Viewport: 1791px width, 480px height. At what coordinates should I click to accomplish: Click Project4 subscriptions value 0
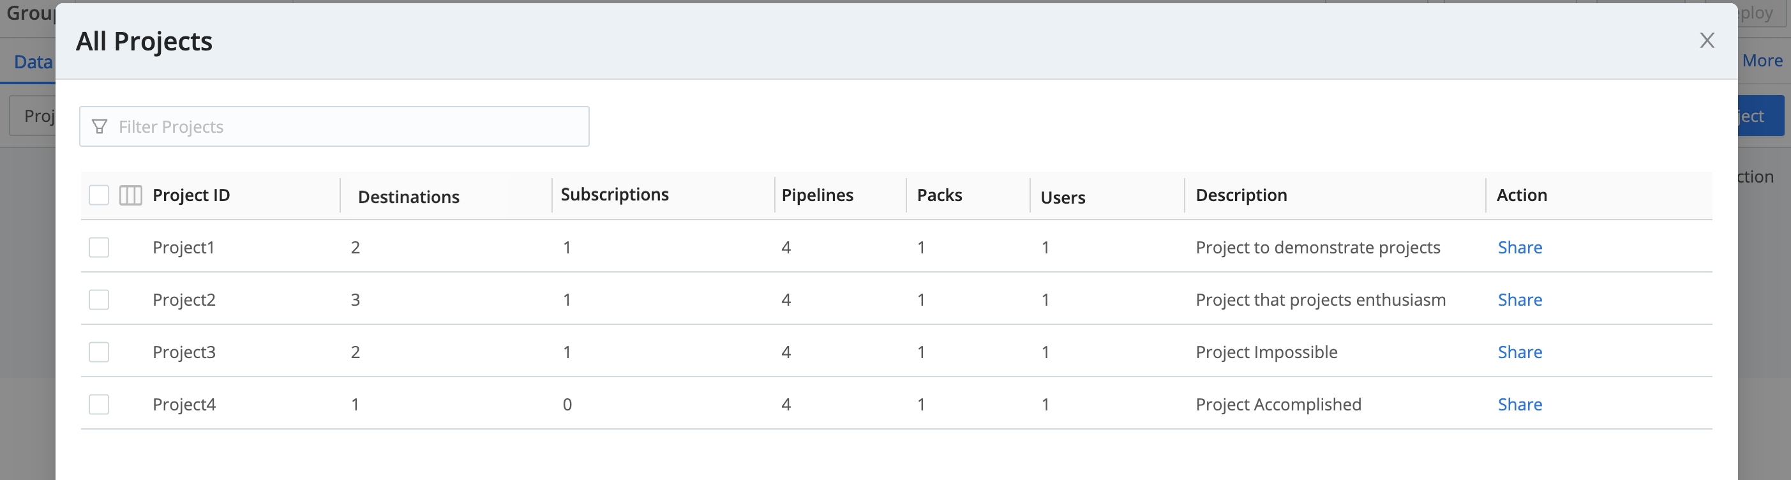(567, 404)
